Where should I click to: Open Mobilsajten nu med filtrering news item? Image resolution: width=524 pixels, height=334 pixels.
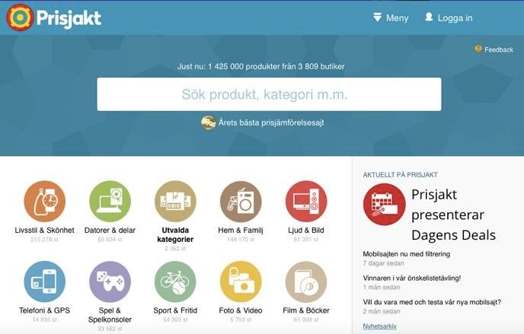[x=407, y=254]
